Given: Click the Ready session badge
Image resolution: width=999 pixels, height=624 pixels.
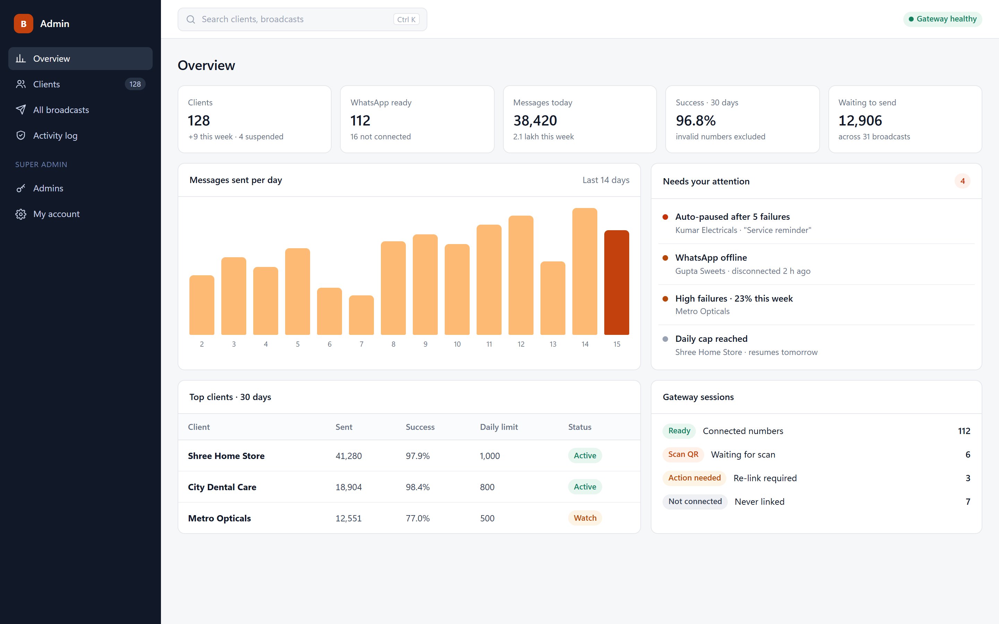Looking at the screenshot, I should point(679,431).
